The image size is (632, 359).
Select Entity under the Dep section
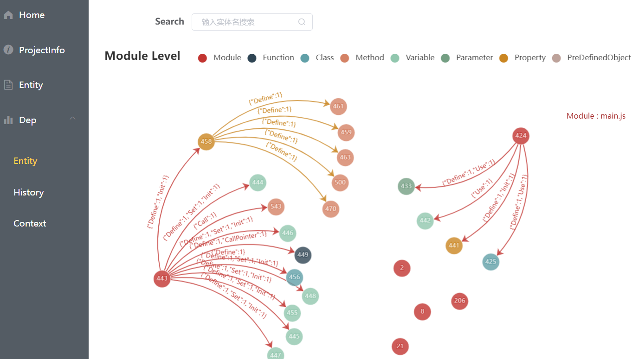pos(25,161)
